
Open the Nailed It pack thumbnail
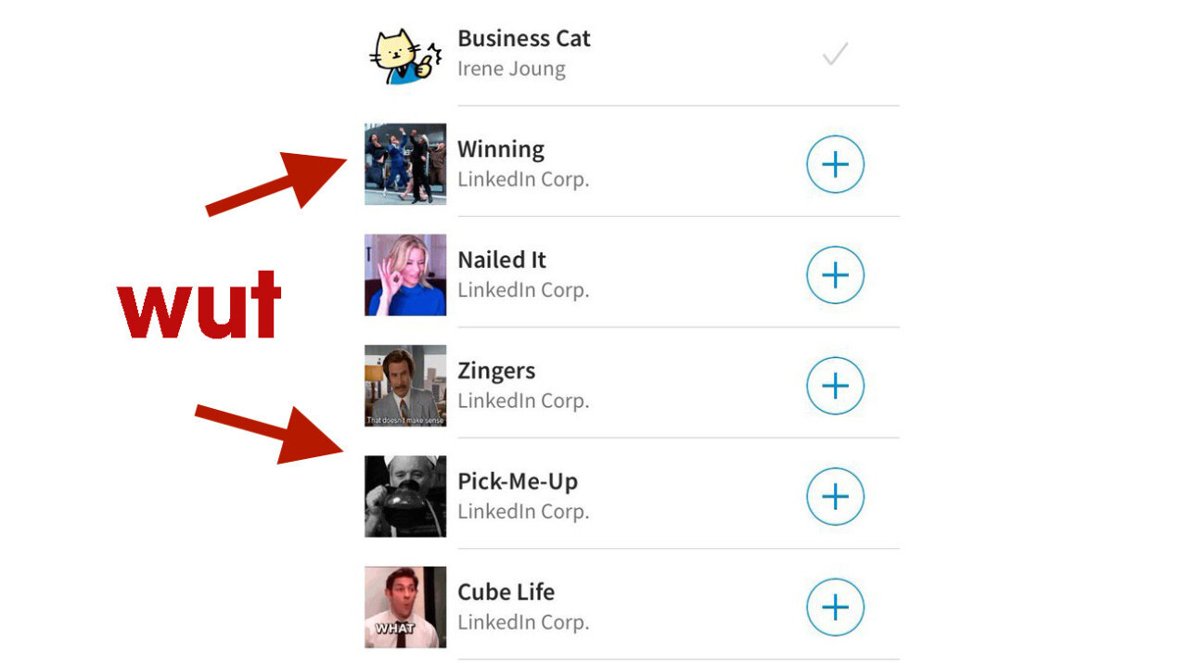tap(405, 274)
